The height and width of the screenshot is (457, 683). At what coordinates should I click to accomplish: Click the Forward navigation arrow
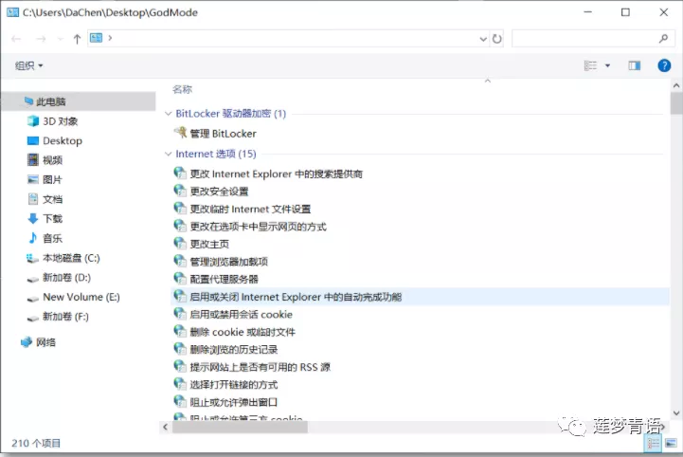coord(41,39)
